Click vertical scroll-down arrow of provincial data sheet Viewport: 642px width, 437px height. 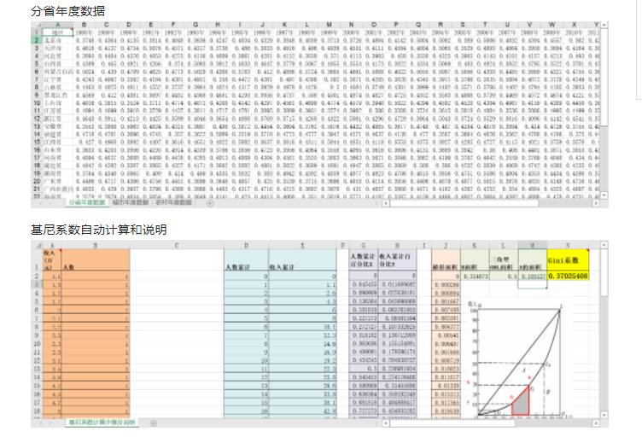(x=604, y=195)
